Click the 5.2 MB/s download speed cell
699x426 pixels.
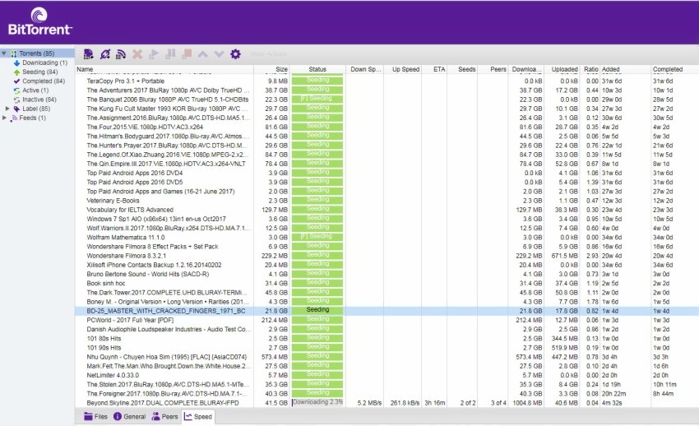coord(369,403)
